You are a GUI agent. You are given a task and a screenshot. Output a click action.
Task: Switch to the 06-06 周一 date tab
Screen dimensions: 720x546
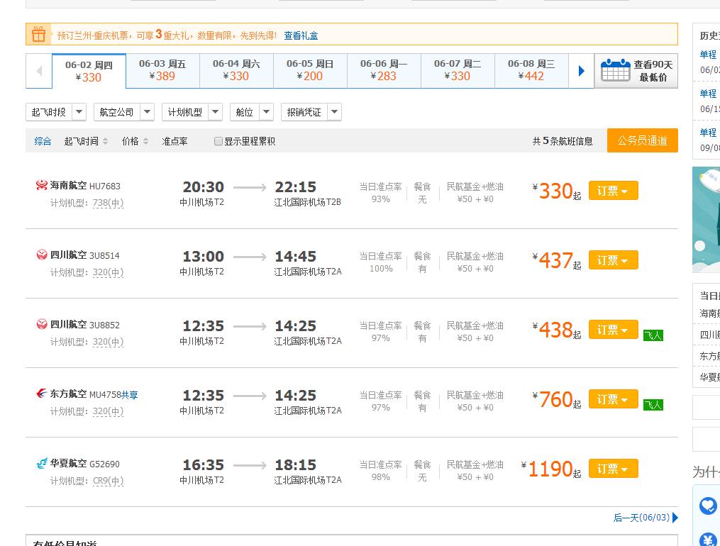click(x=384, y=71)
